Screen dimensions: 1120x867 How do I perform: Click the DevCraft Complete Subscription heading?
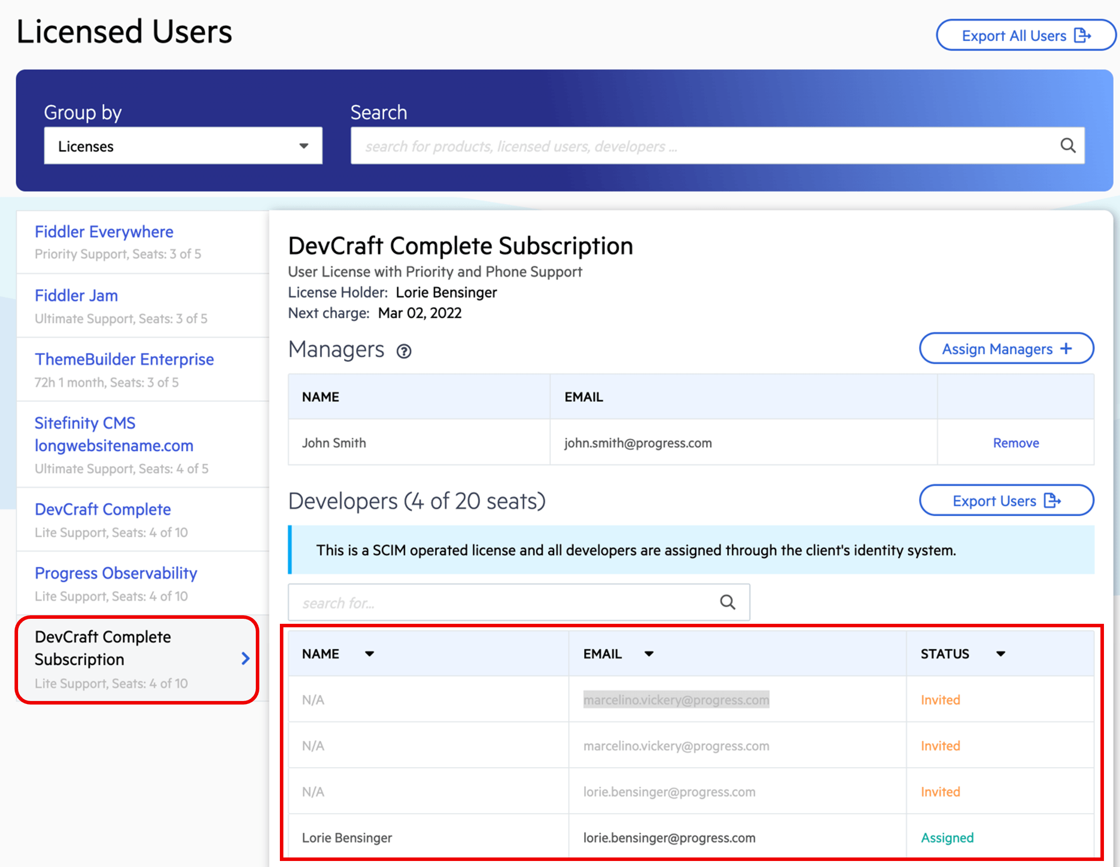460,246
